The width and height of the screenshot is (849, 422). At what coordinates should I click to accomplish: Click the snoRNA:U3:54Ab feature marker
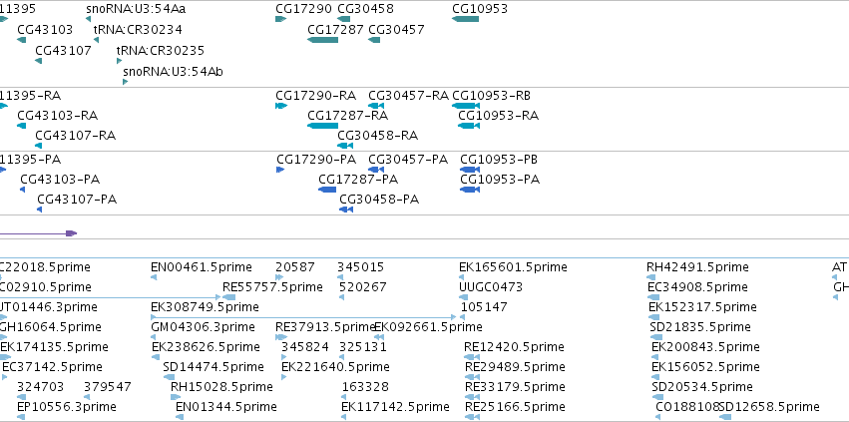pyautogui.click(x=125, y=83)
